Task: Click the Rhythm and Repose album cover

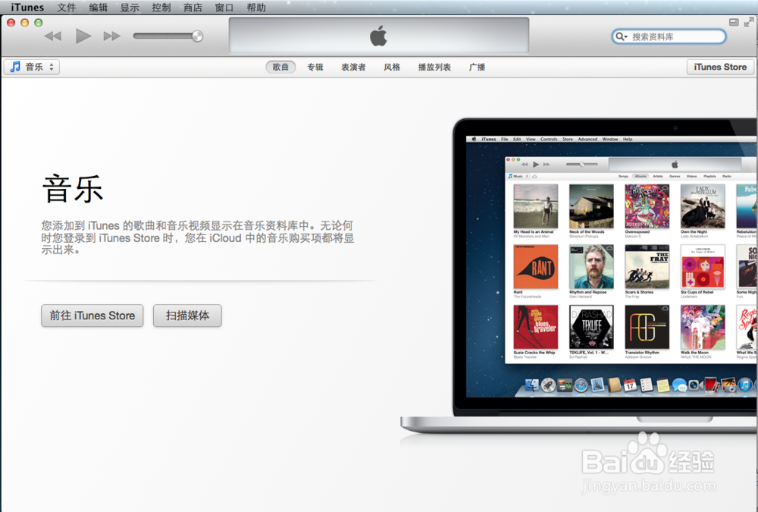Action: 591,267
